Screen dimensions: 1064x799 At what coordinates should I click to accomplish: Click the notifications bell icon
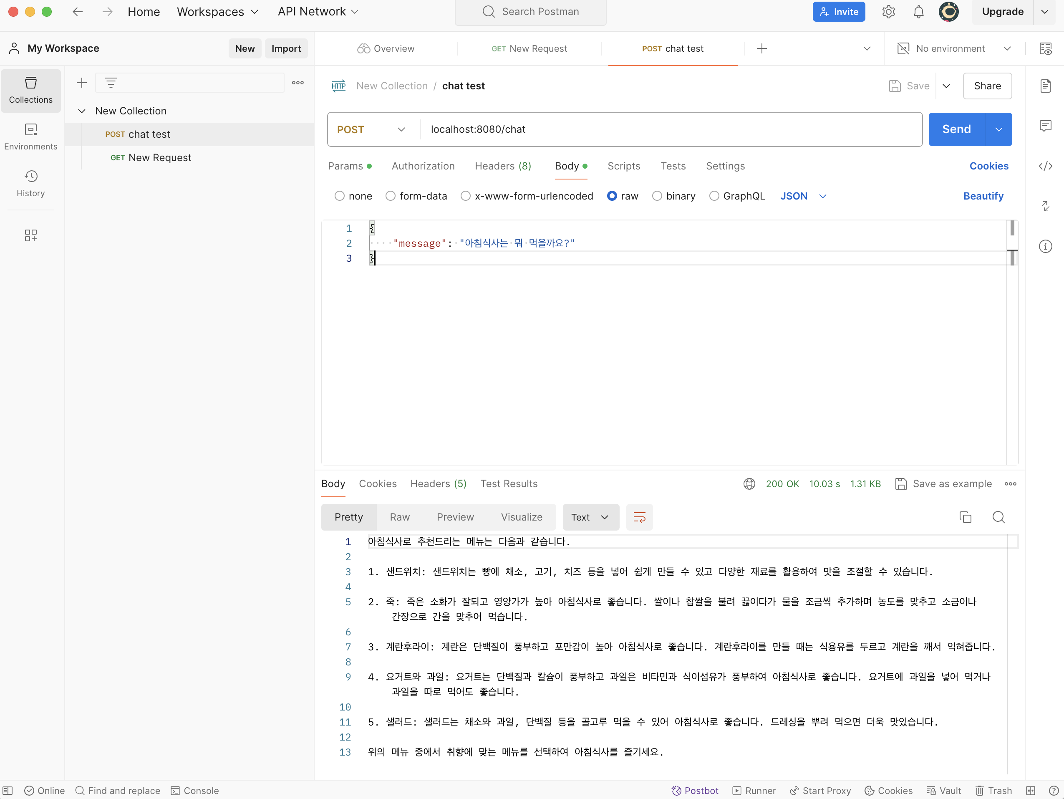pyautogui.click(x=918, y=12)
